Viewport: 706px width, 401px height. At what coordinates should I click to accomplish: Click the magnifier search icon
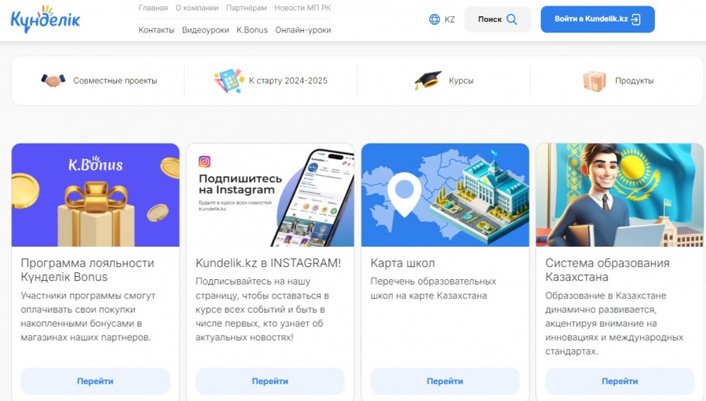(x=511, y=19)
